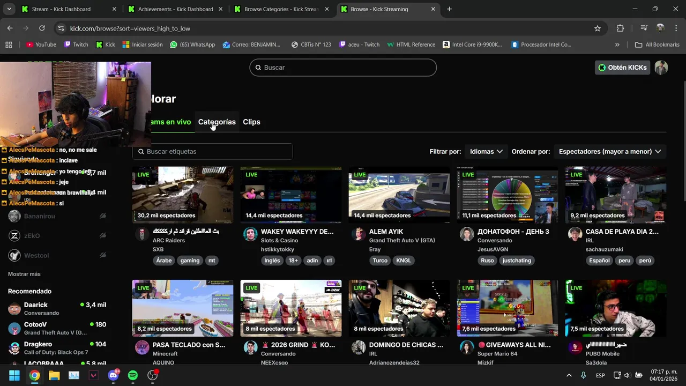Click the gaming tag

[x=190, y=261]
